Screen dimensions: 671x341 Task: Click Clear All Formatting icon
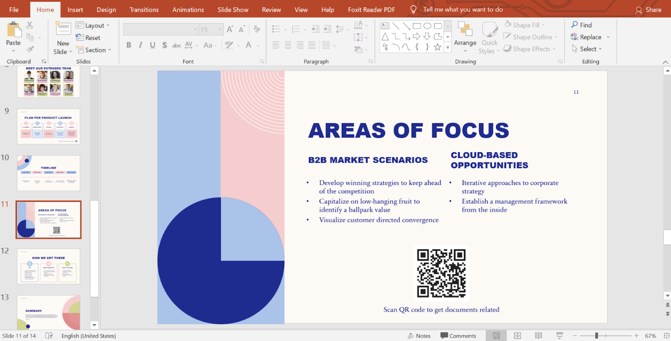(257, 29)
